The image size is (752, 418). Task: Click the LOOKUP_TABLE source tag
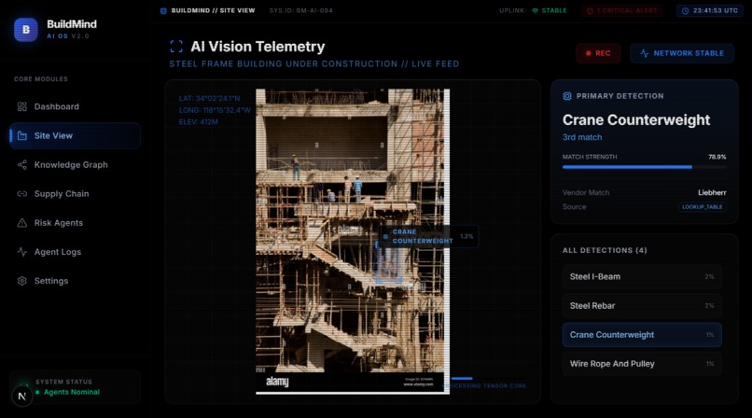tap(703, 206)
